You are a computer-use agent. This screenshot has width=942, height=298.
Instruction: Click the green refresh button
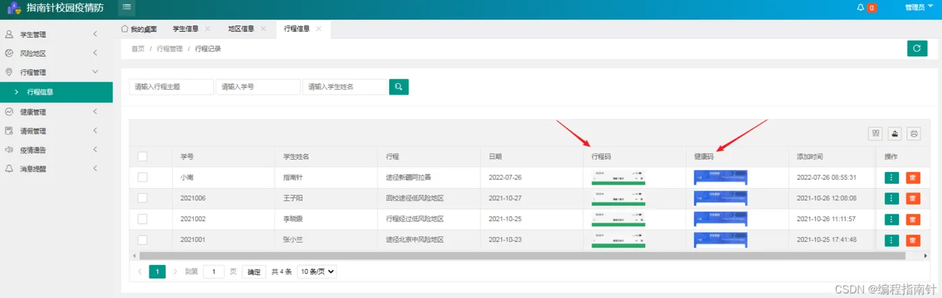tap(916, 48)
